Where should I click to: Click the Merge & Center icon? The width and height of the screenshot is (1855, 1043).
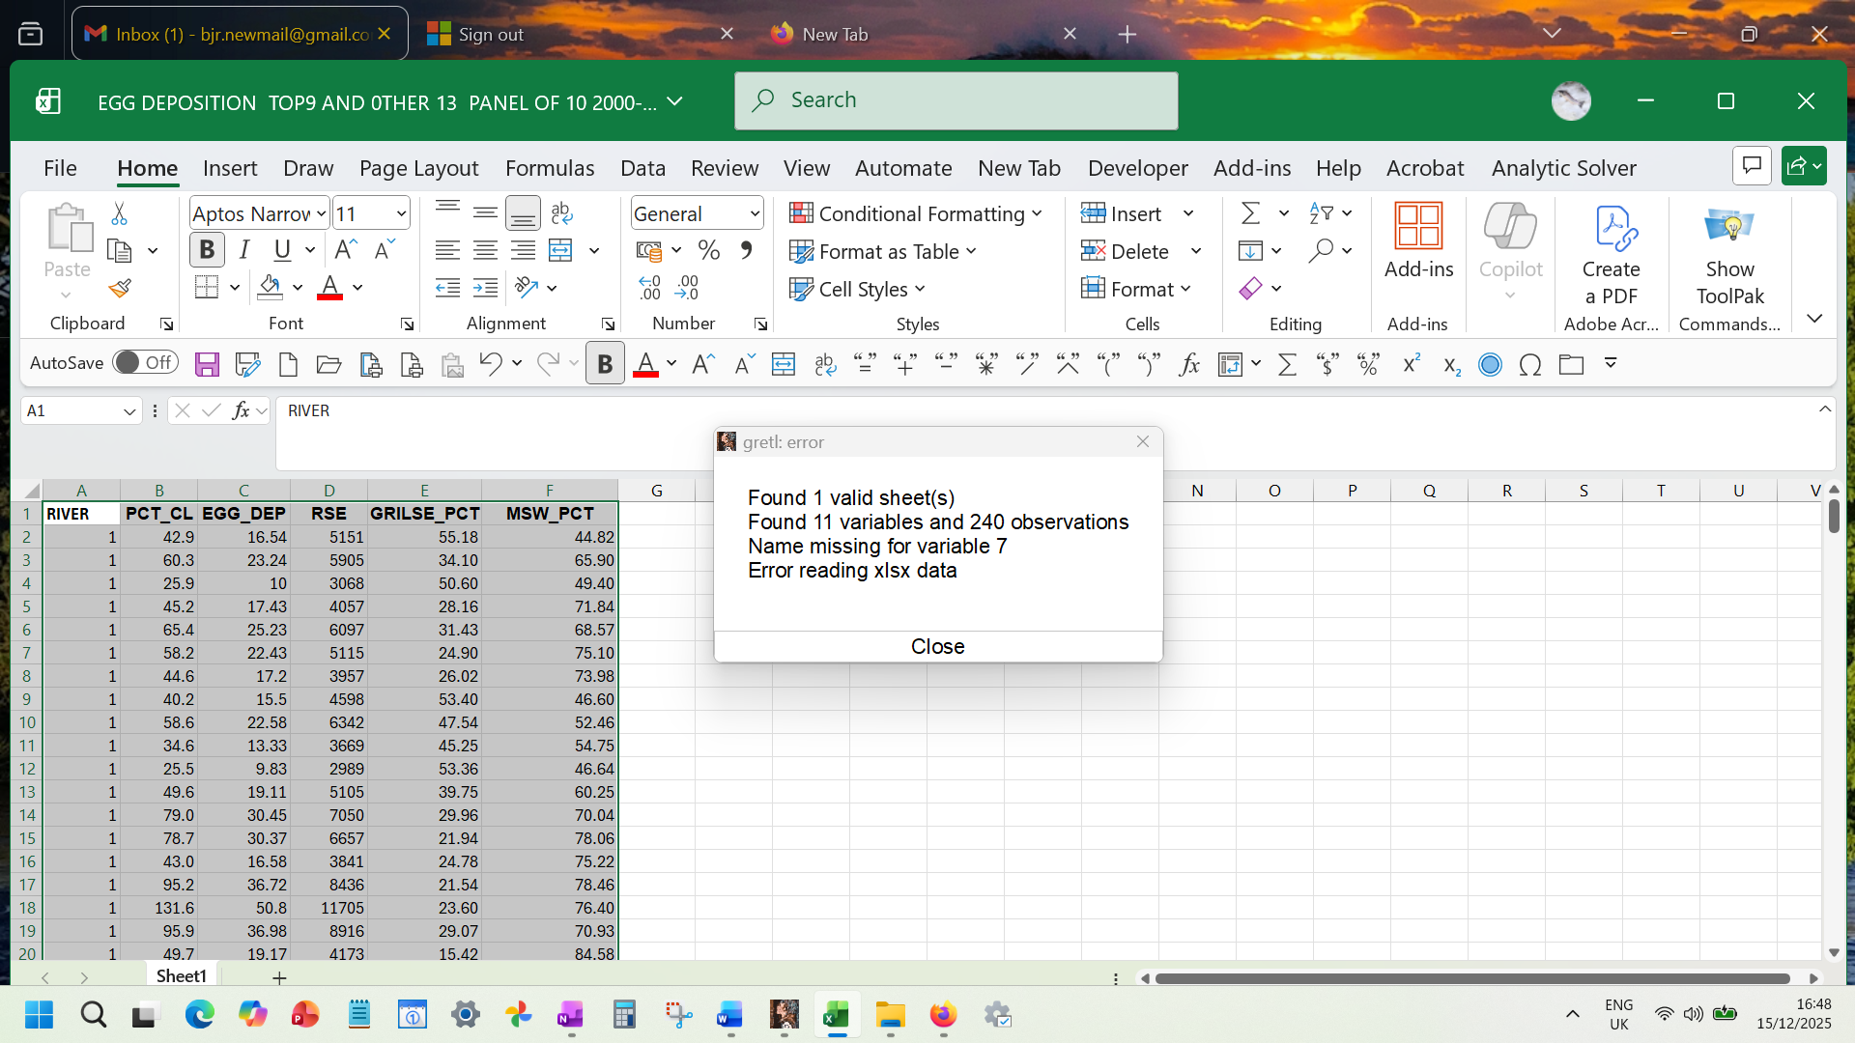561,251
